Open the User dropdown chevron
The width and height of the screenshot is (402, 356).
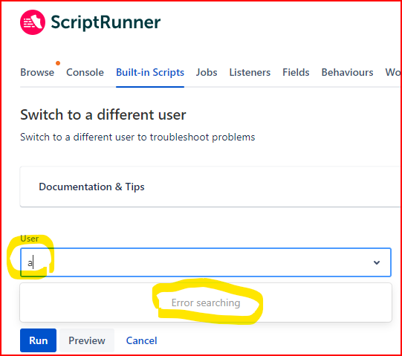click(x=376, y=262)
